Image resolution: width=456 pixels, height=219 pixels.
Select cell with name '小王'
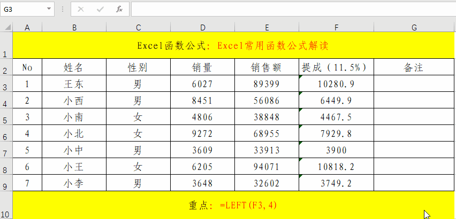click(74, 166)
